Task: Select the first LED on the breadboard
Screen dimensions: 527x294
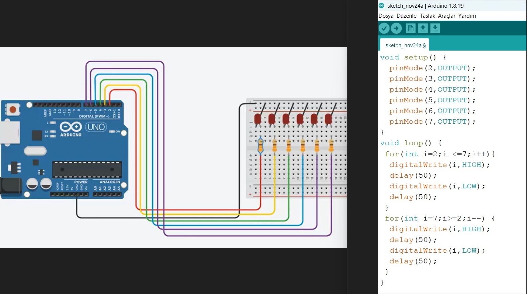Action: [x=257, y=119]
